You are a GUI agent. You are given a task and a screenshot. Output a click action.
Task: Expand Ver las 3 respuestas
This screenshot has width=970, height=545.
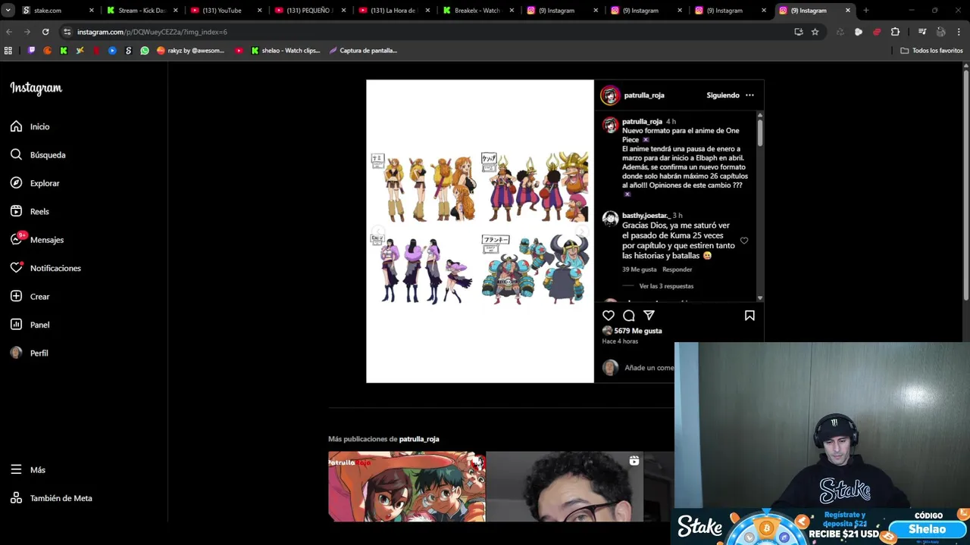(x=666, y=286)
